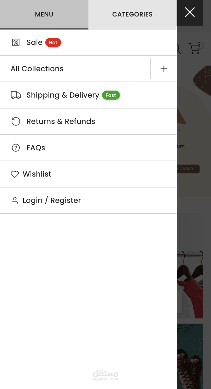Click the user account icon
The width and height of the screenshot is (211, 389).
coord(15,200)
